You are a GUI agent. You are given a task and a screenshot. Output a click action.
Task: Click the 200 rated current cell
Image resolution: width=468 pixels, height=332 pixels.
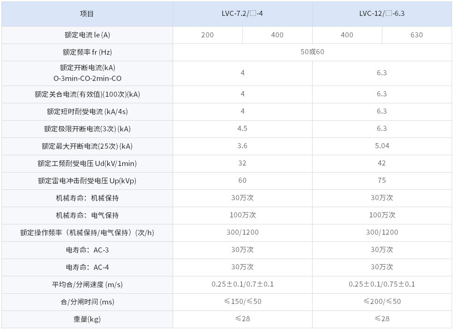click(207, 35)
